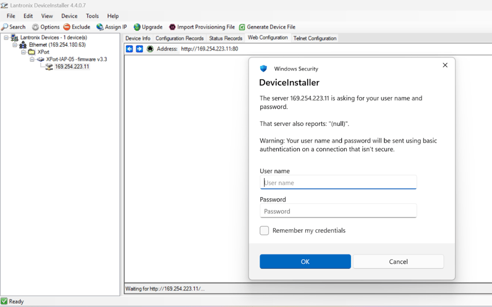The width and height of the screenshot is (492, 307).
Task: Click Generate Device File
Action: pyautogui.click(x=267, y=27)
